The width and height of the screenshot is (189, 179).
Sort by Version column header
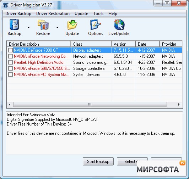point(124,44)
